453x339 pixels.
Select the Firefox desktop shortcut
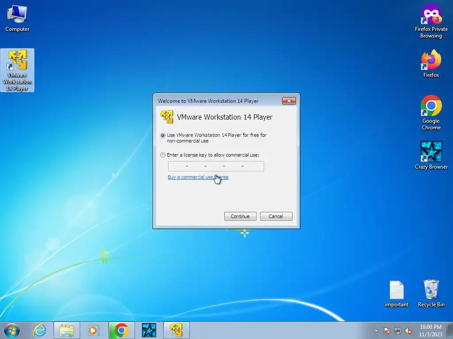point(431,64)
